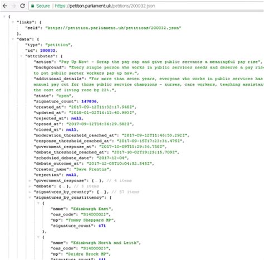Go back to the previous page

[x=5, y=6]
